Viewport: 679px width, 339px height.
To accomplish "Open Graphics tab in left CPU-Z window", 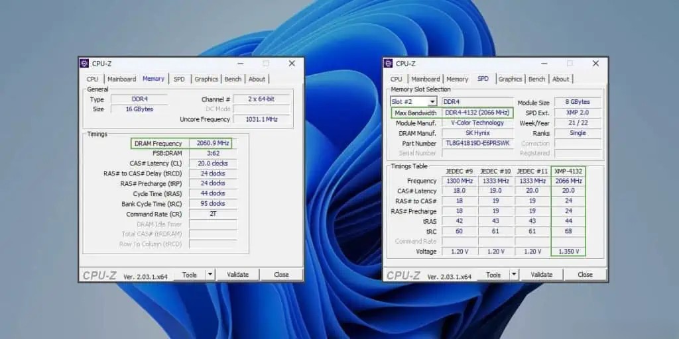I will 206,79.
